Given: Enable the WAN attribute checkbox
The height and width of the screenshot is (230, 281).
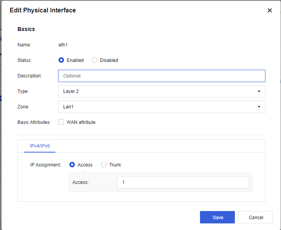Looking at the screenshot, I should point(61,122).
